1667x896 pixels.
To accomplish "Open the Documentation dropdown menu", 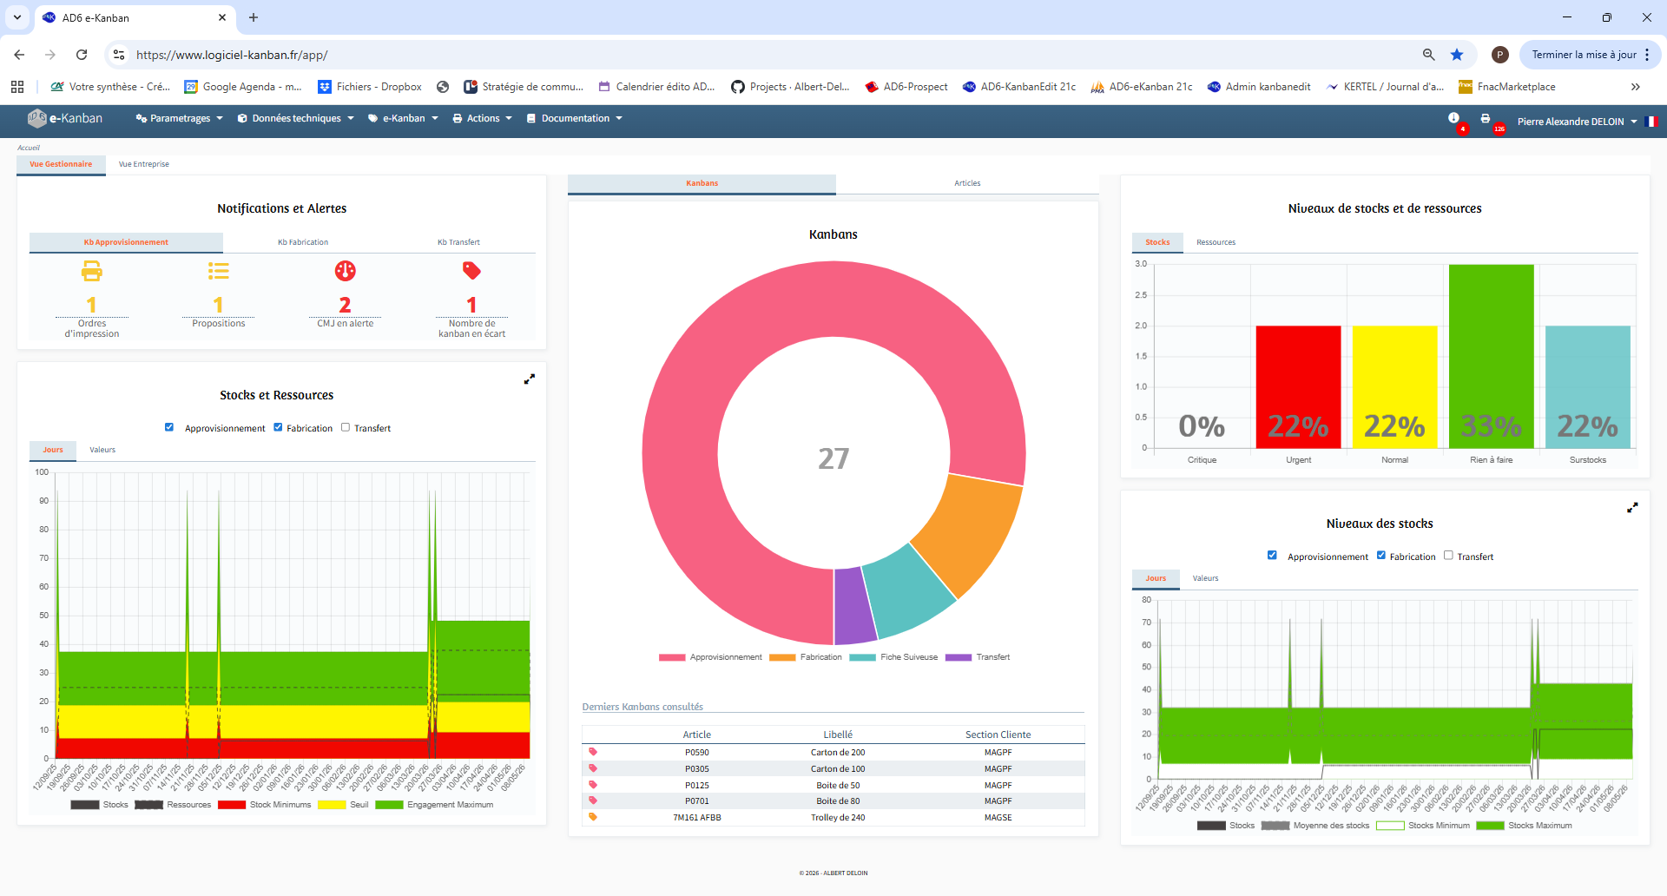I will 575,118.
